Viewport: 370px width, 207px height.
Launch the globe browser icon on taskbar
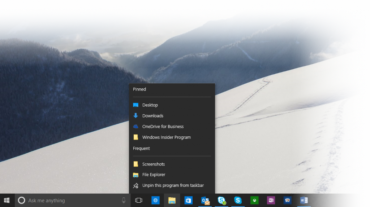[155, 200]
